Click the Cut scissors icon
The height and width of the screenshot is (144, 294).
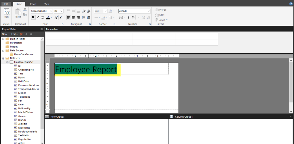25,10
